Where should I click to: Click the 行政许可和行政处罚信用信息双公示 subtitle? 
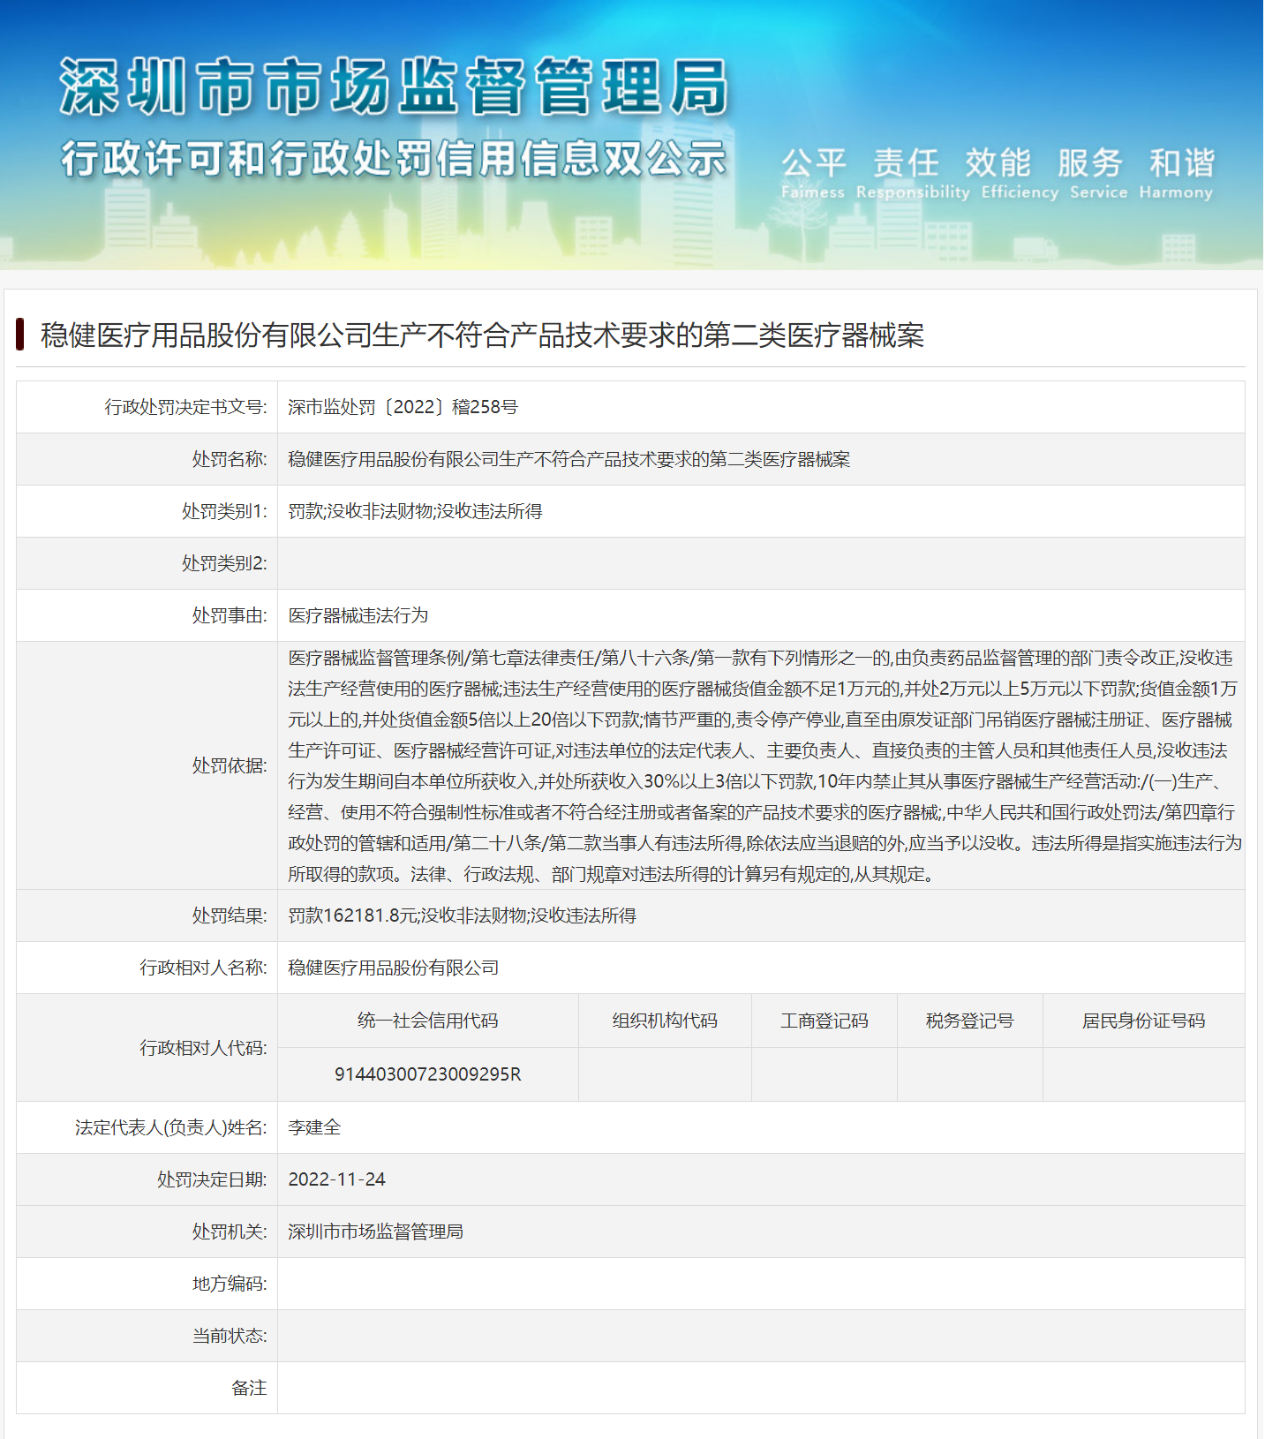pyautogui.click(x=394, y=159)
